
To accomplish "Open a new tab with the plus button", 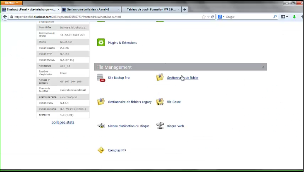I will pos(185,9).
